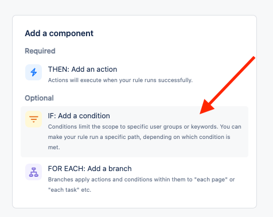The image size is (273, 217).
Task: Pick the "FOR EACH: Add a branch" title
Action: coord(89,169)
